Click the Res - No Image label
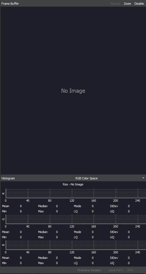The width and height of the screenshot is (146, 274). click(73, 184)
